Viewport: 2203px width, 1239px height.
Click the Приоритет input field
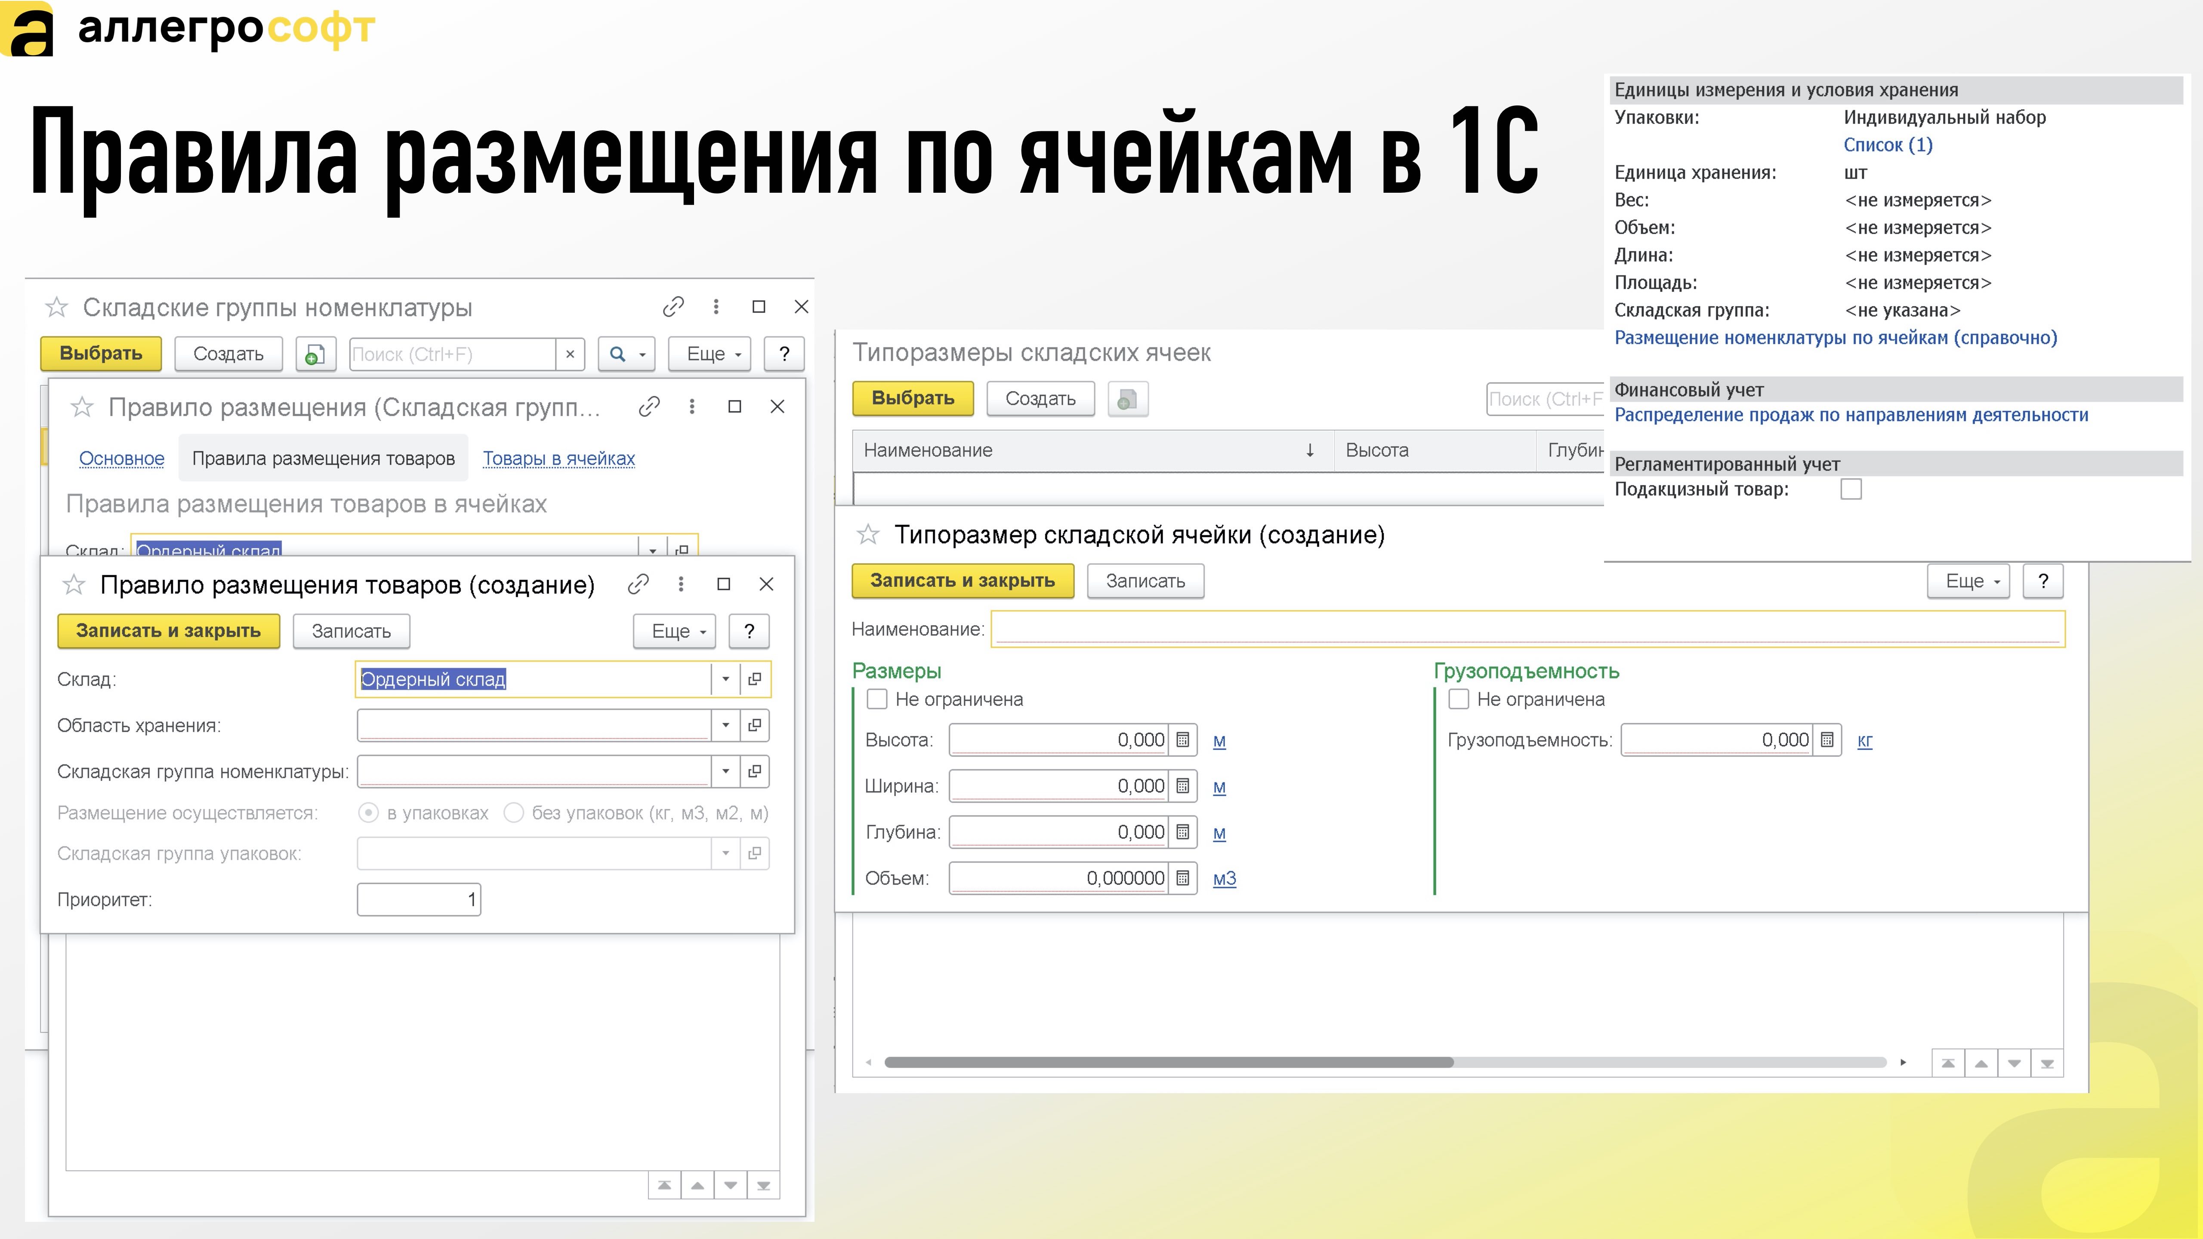coord(419,900)
